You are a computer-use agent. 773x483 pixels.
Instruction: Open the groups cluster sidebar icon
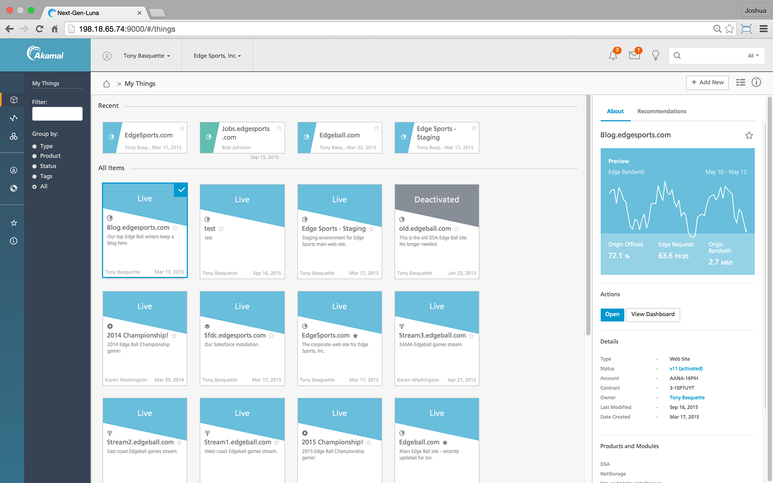click(14, 136)
